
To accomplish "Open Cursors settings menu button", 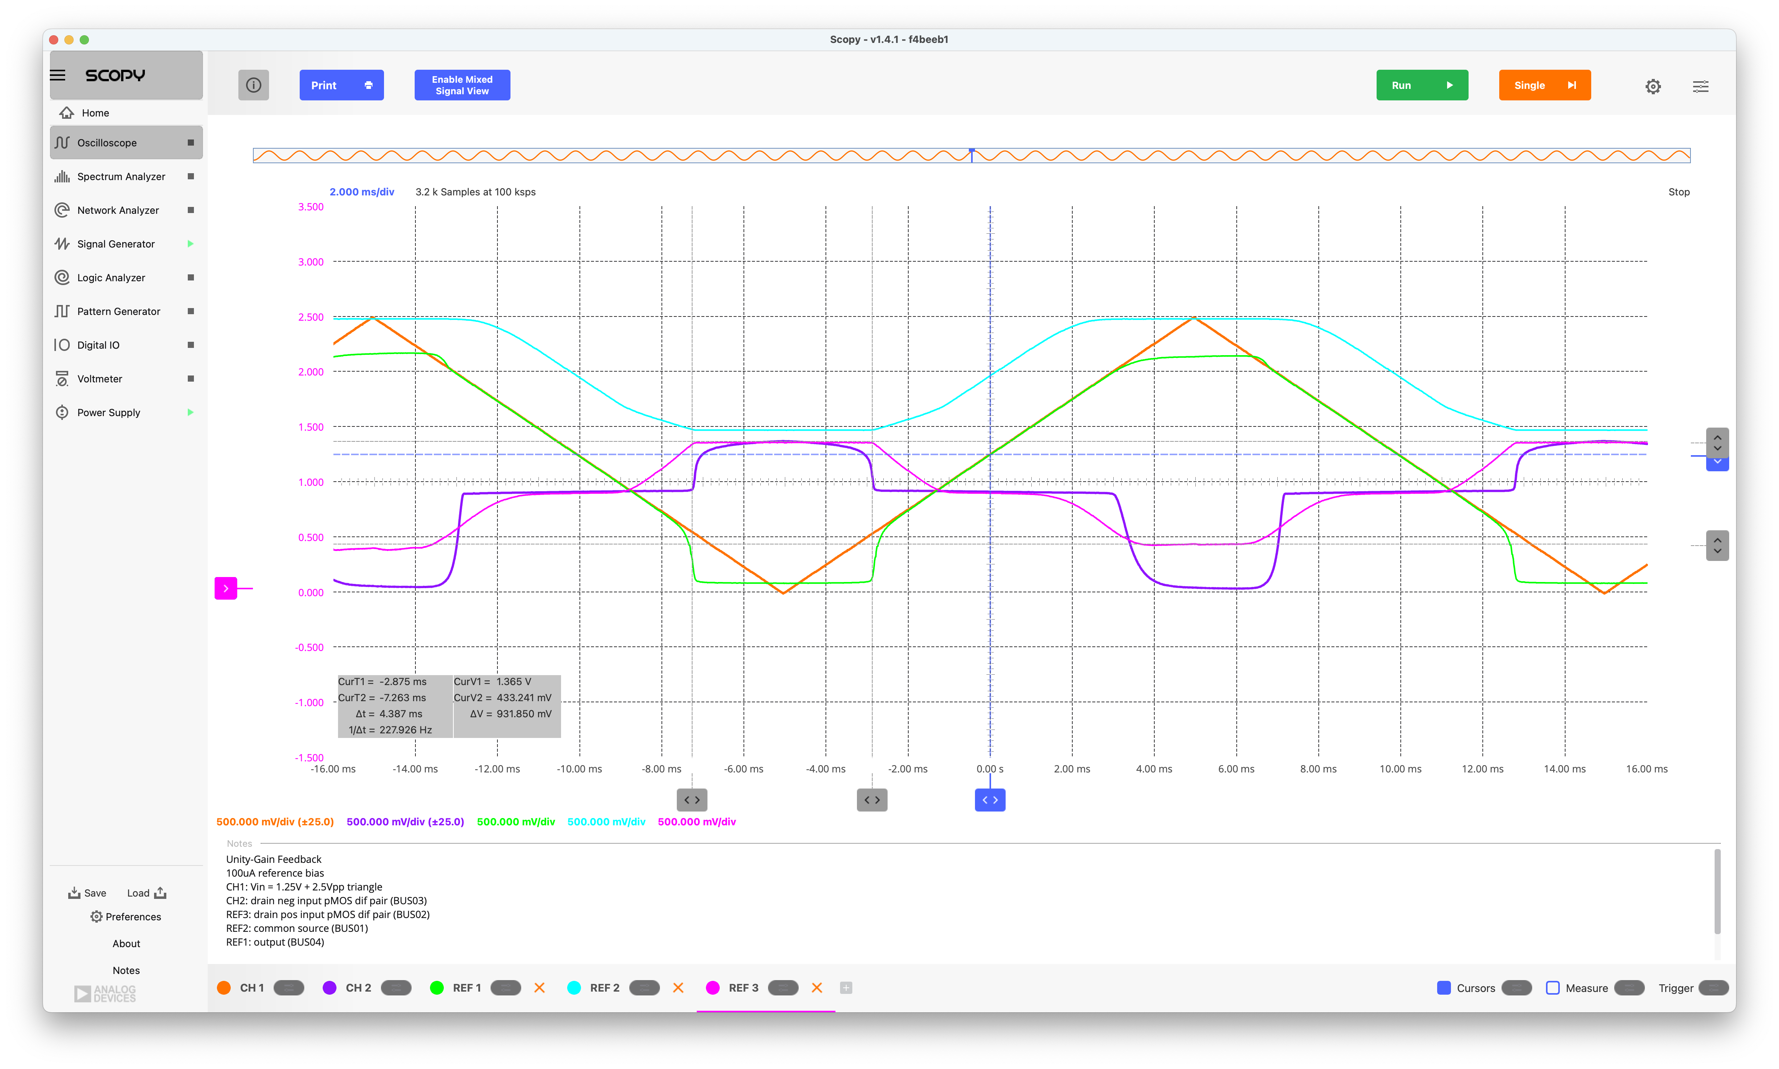I will 1517,988.
